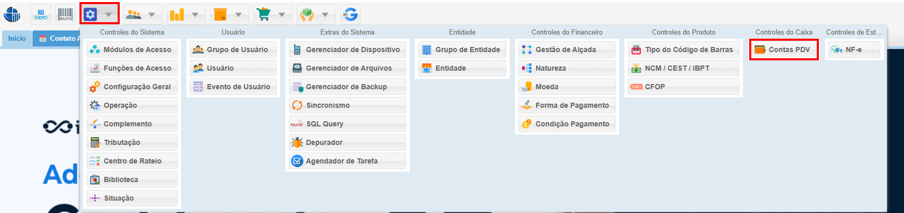
Task: Open Gerenciador de Backup
Action: pos(347,87)
